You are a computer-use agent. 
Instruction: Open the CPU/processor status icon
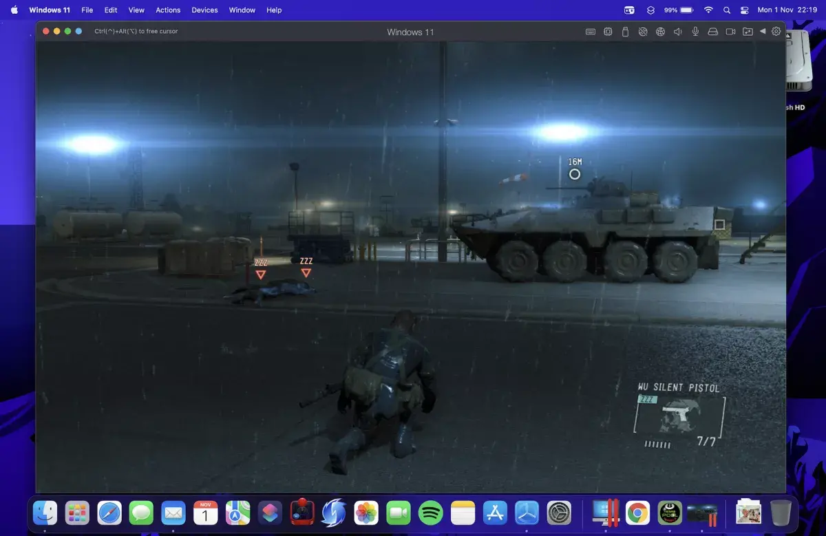[608, 32]
